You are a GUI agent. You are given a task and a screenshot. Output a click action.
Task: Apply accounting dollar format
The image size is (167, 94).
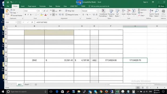coord(83,15)
